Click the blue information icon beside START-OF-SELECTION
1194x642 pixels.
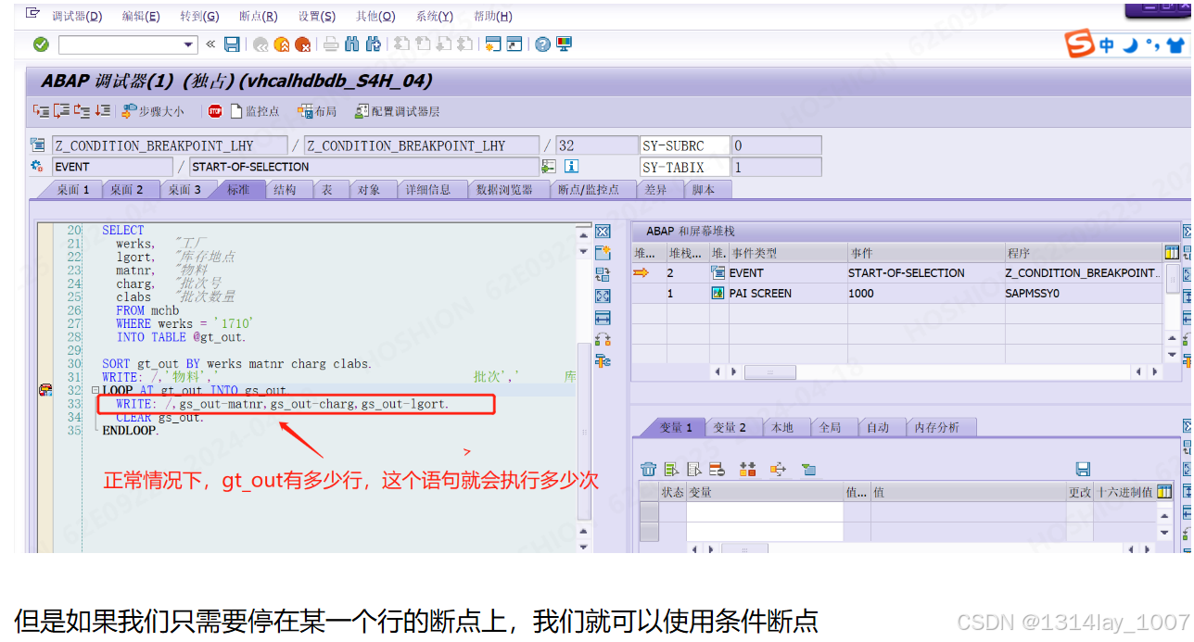click(x=571, y=167)
